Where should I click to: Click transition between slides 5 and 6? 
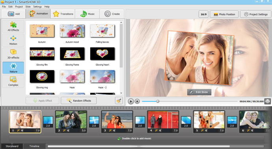coord(232,121)
